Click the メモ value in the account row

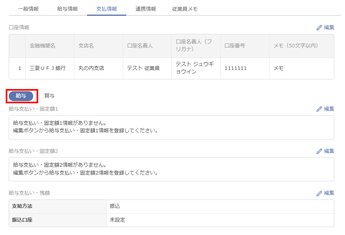coord(279,68)
